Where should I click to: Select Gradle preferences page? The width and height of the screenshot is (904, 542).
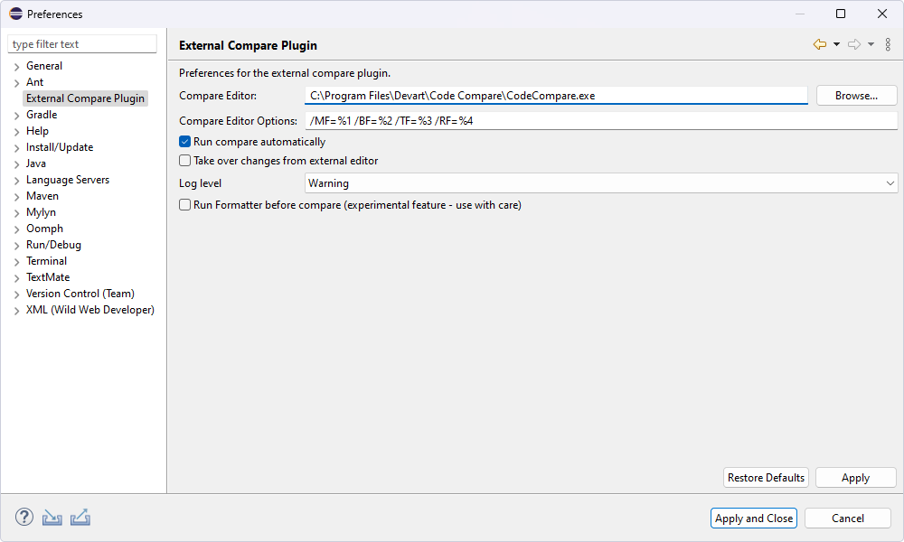coord(42,115)
